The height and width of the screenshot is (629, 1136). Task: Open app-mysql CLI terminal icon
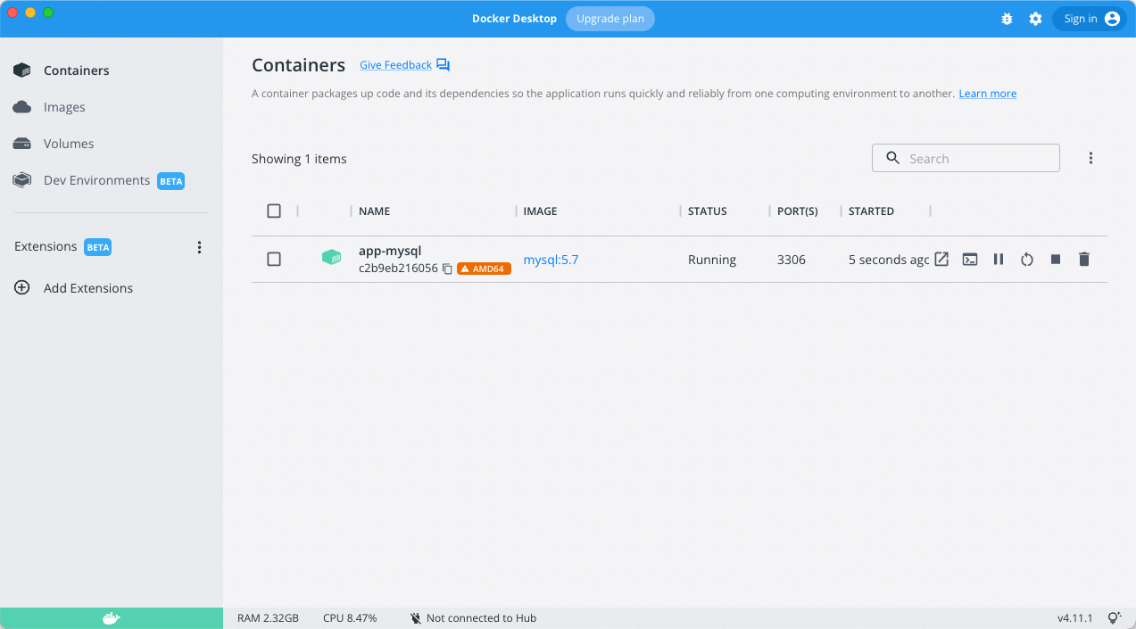pyautogui.click(x=970, y=259)
